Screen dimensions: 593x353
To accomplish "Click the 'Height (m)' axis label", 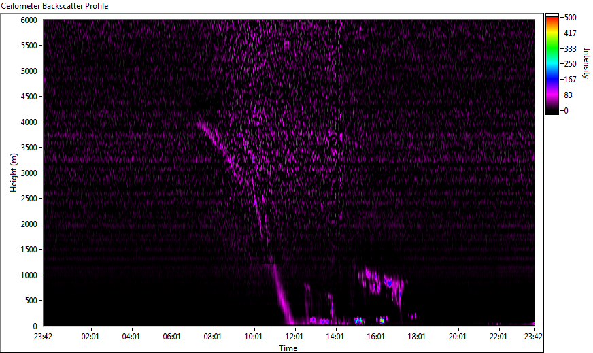I will 14,173.
